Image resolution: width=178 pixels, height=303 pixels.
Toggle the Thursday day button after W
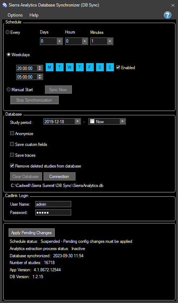pos(79,67)
